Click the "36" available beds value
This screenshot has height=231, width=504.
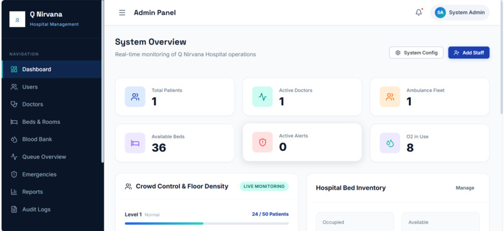159,148
